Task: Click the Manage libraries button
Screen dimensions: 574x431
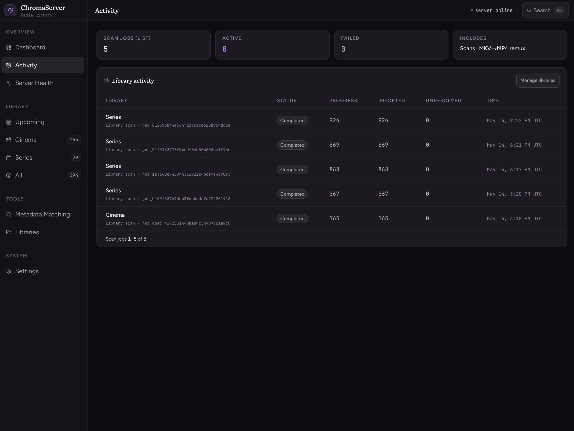Action: coord(538,80)
